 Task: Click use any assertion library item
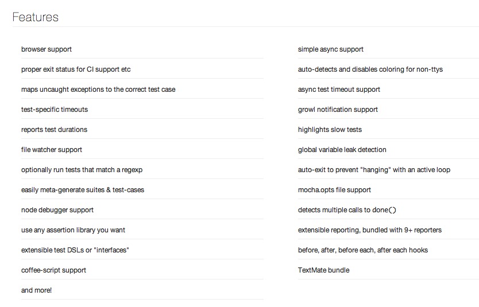[73, 230]
